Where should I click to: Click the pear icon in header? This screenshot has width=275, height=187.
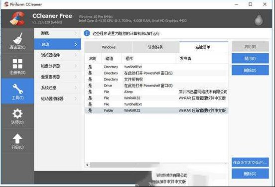tap(259, 19)
